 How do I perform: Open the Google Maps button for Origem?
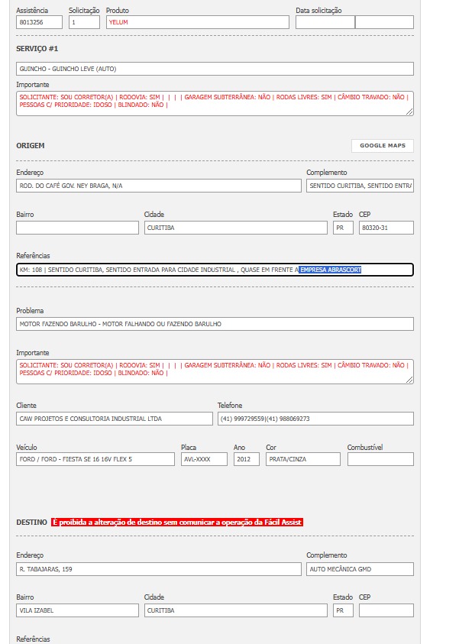382,145
